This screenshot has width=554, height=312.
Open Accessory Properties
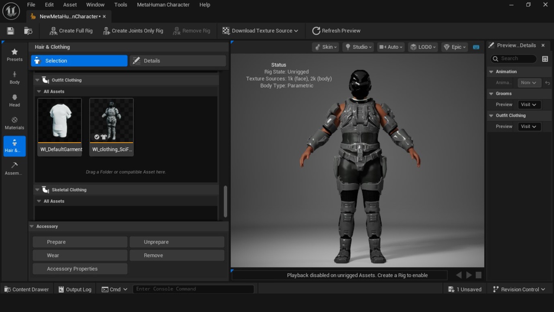point(80,269)
